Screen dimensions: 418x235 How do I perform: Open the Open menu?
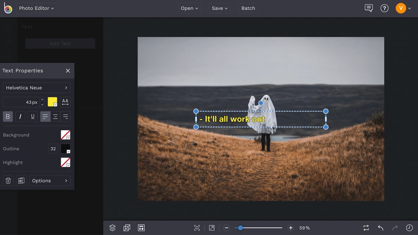coord(190,8)
